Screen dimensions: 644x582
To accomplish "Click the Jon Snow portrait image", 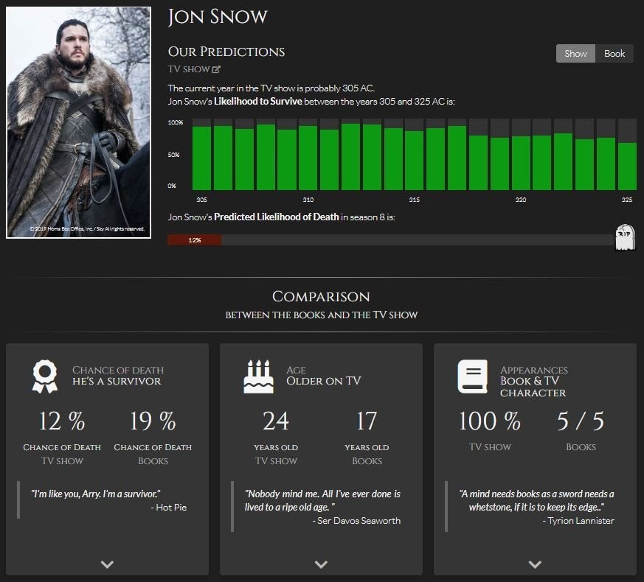I will click(78, 122).
